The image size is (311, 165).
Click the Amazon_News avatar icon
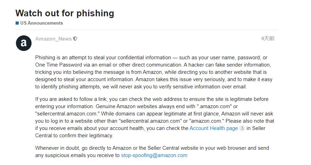24,43
